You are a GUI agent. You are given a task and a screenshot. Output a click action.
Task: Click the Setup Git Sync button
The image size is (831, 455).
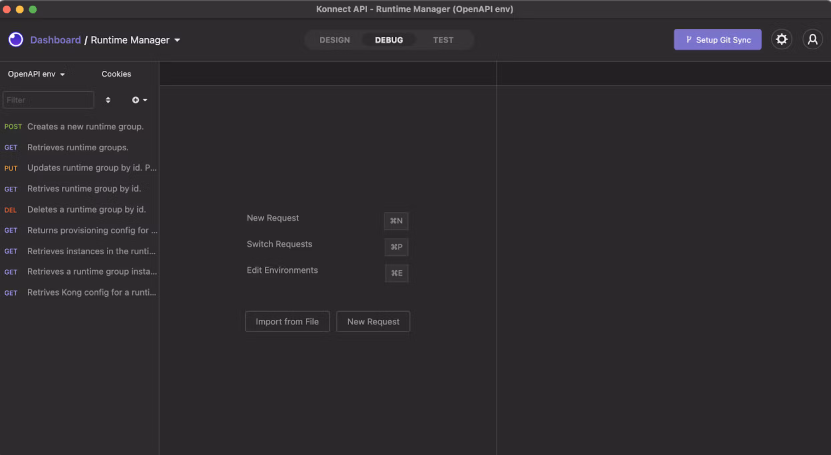click(718, 40)
